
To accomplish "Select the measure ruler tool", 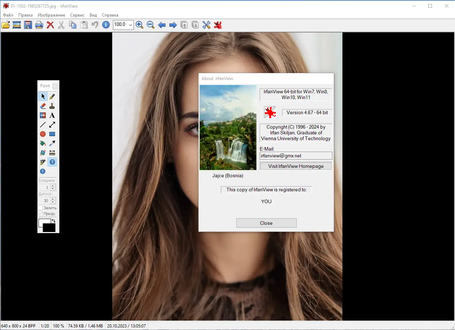I will (x=52, y=153).
